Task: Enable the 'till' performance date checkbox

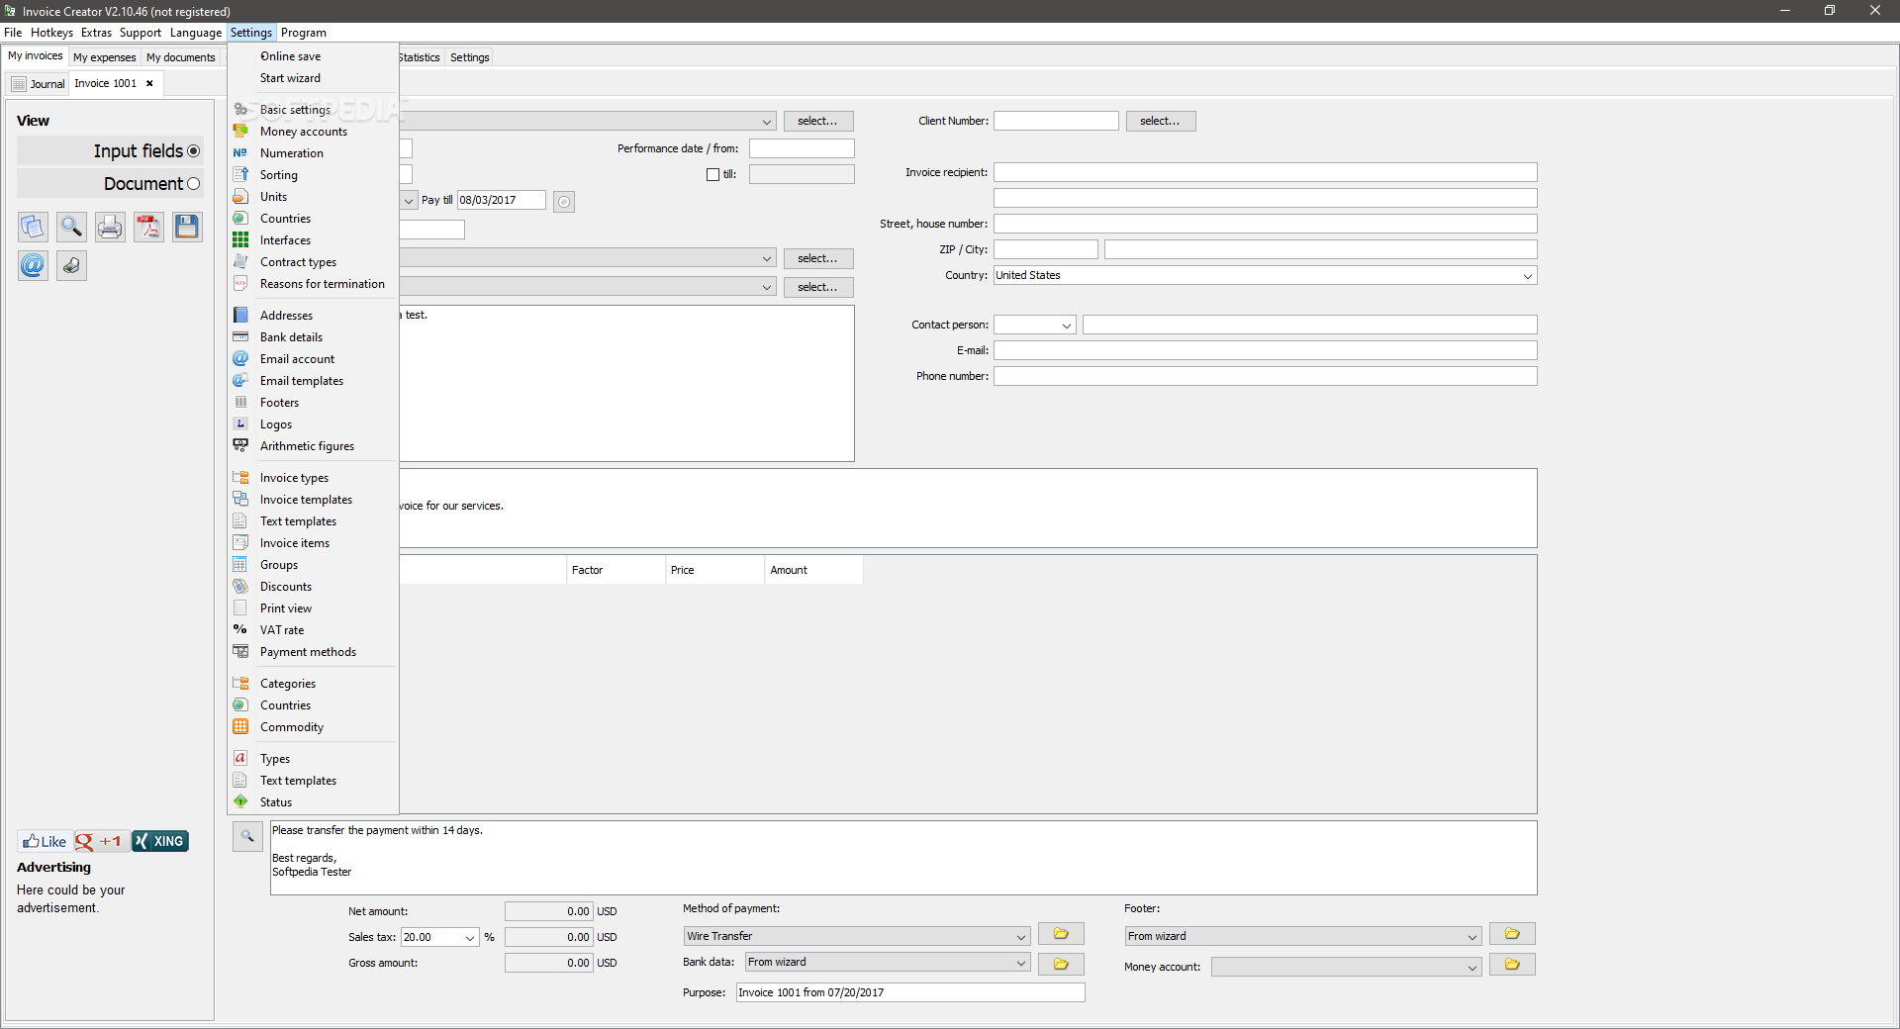Action: point(712,175)
